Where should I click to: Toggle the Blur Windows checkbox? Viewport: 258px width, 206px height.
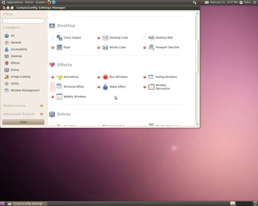click(x=99, y=77)
